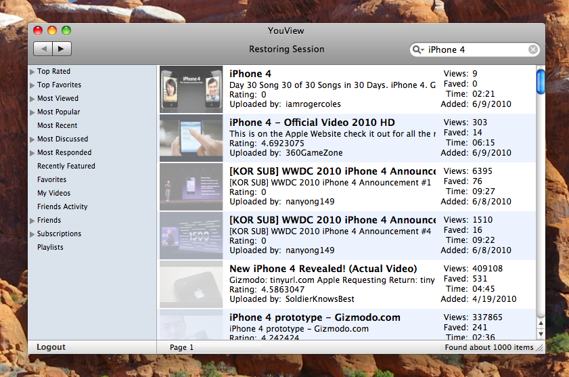Expand the Most Responded category

pyautogui.click(x=32, y=153)
